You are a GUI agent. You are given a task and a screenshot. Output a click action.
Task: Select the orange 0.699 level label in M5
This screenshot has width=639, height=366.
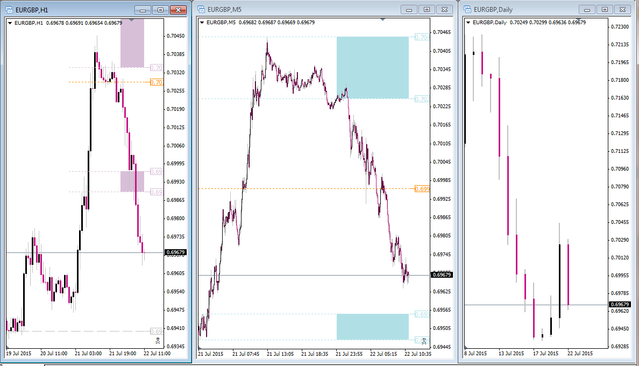422,189
